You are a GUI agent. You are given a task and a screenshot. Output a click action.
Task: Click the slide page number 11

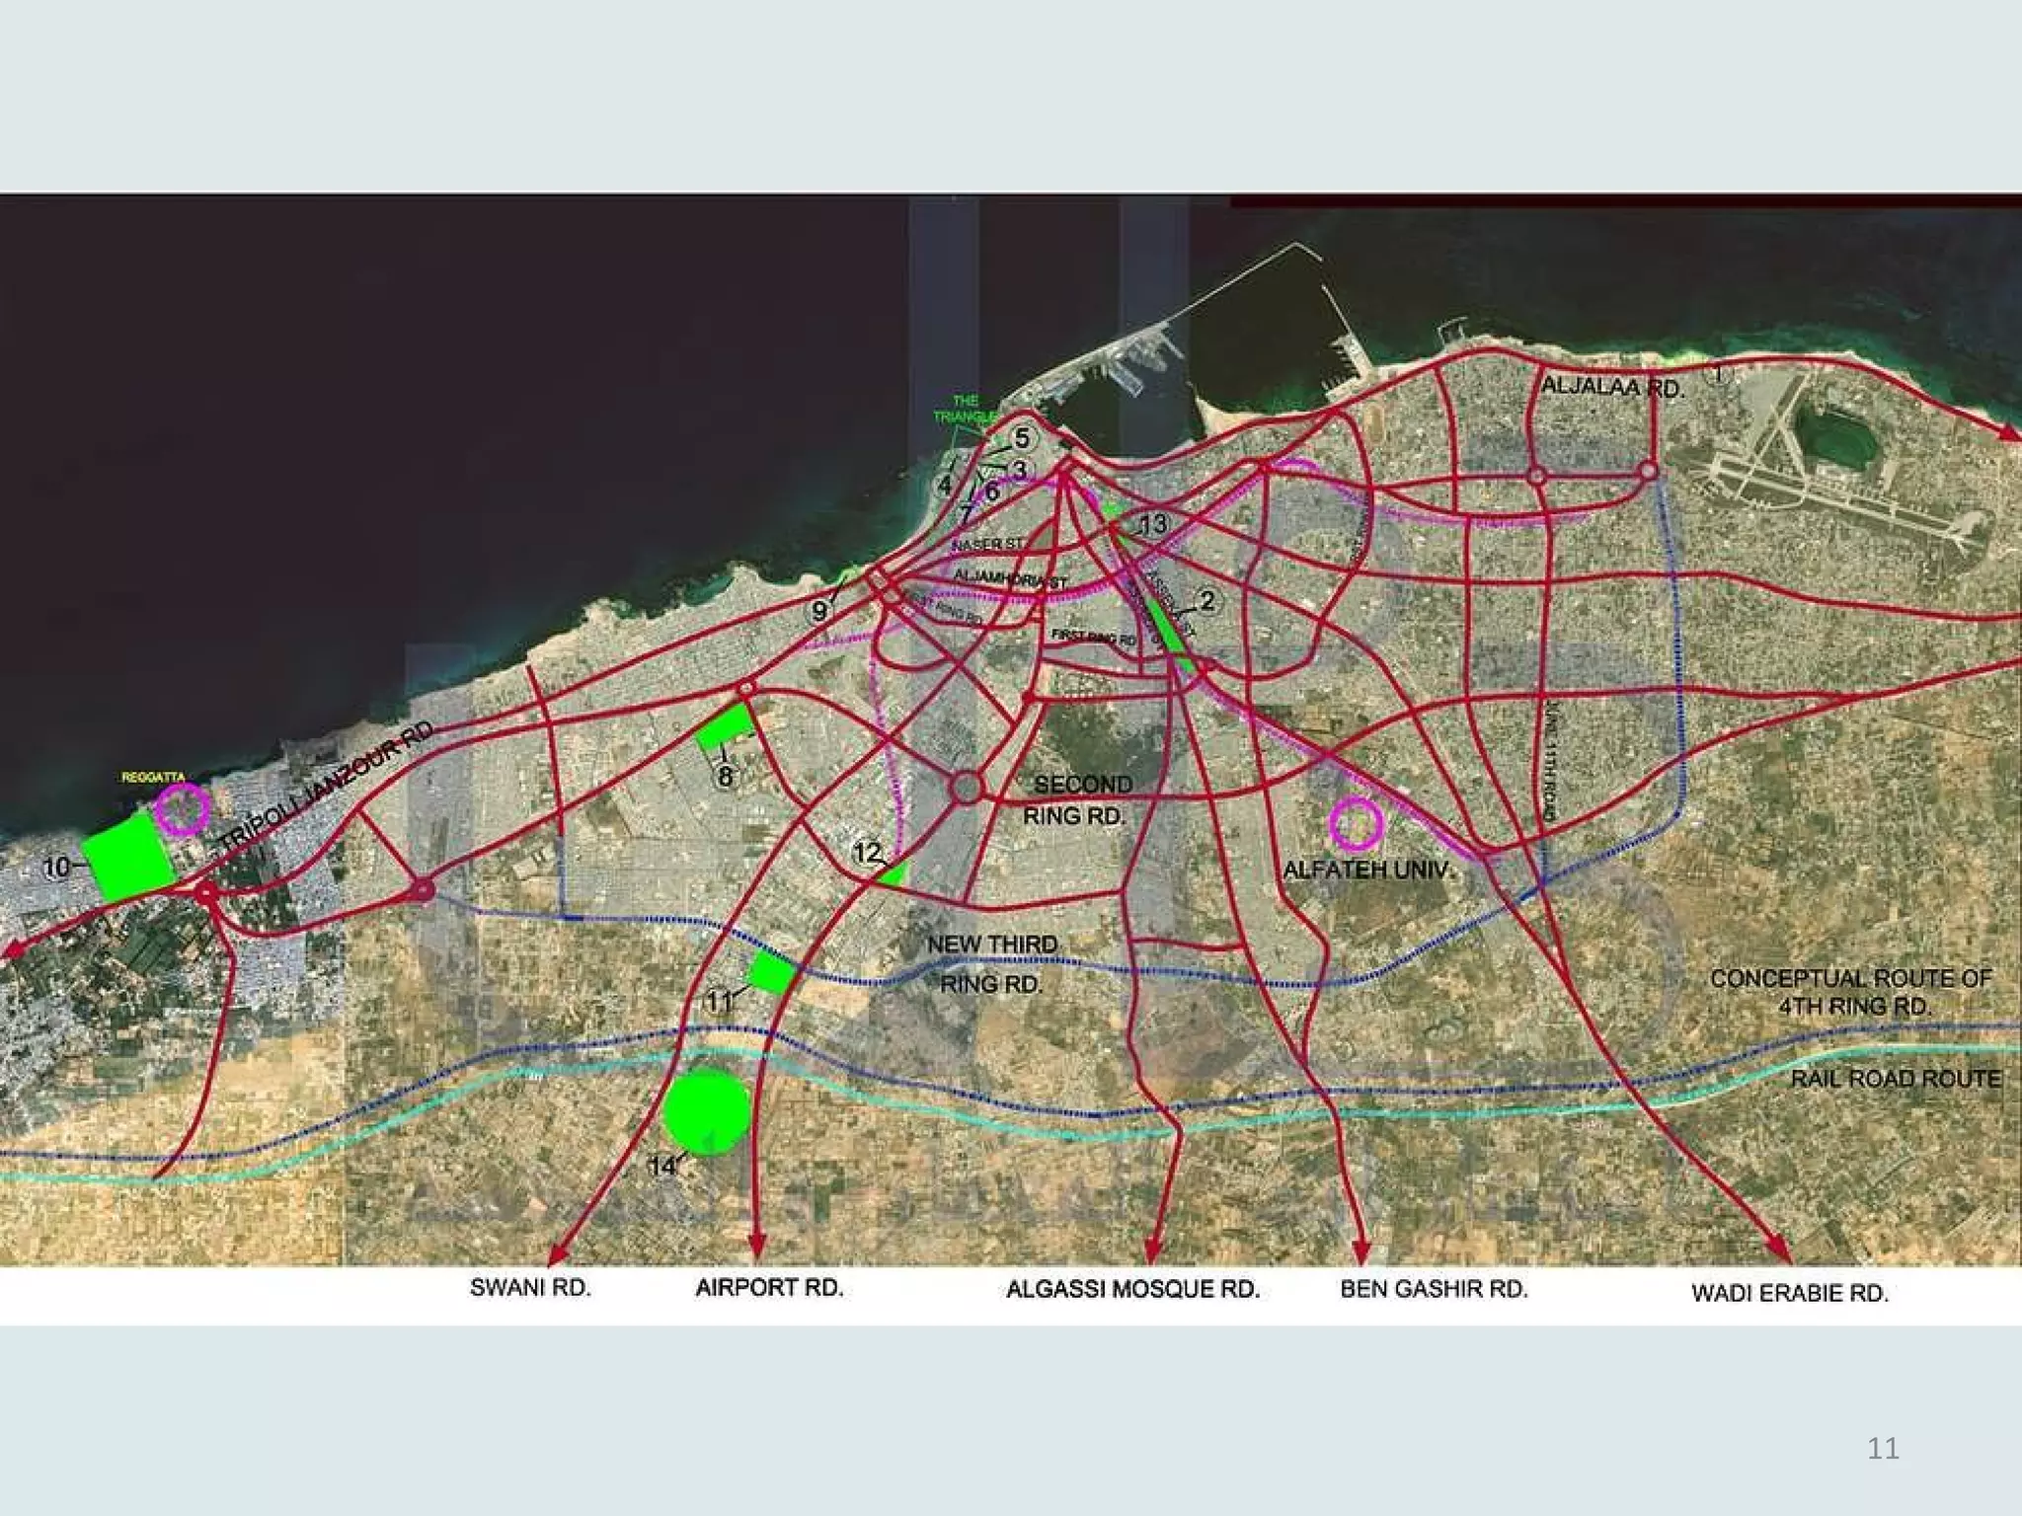[1883, 1448]
